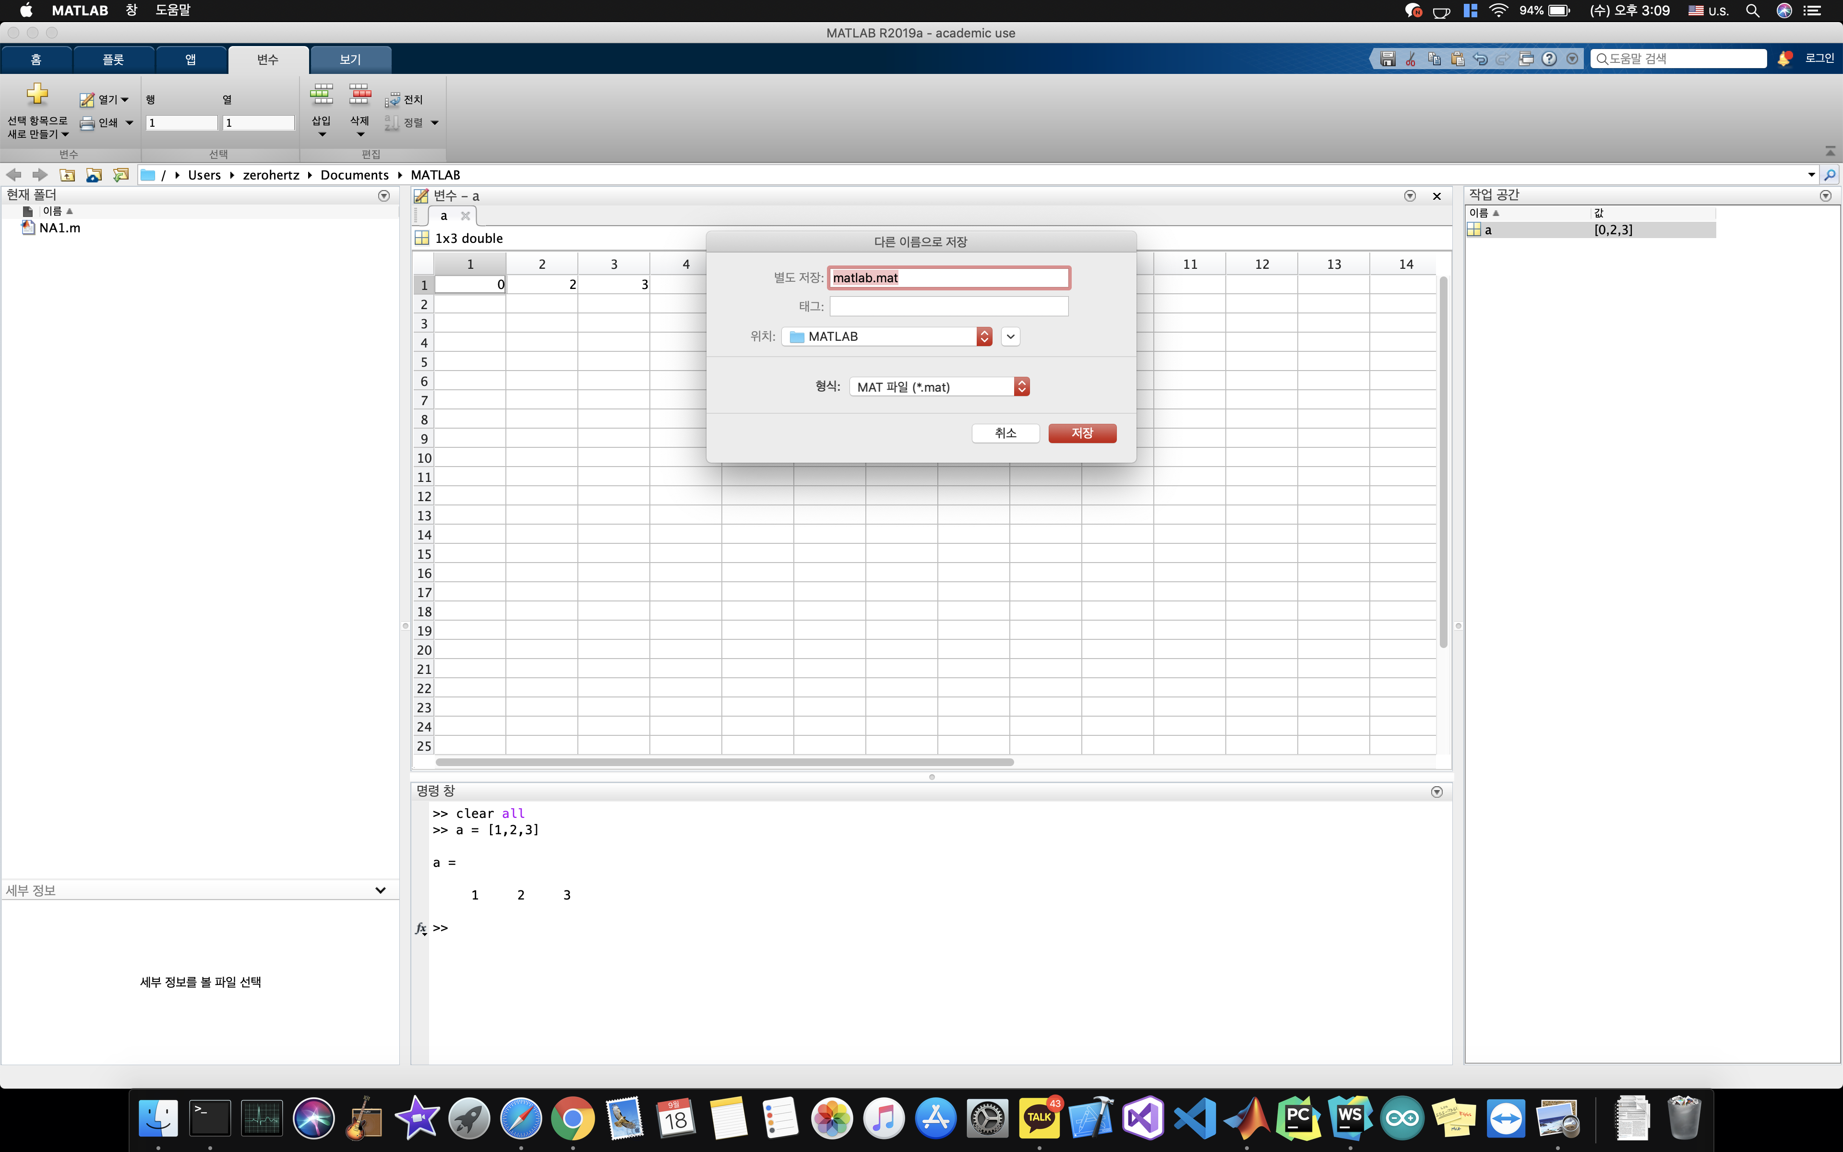
Task: Open the 현재 폴더 panel actions menu
Action: point(384,196)
